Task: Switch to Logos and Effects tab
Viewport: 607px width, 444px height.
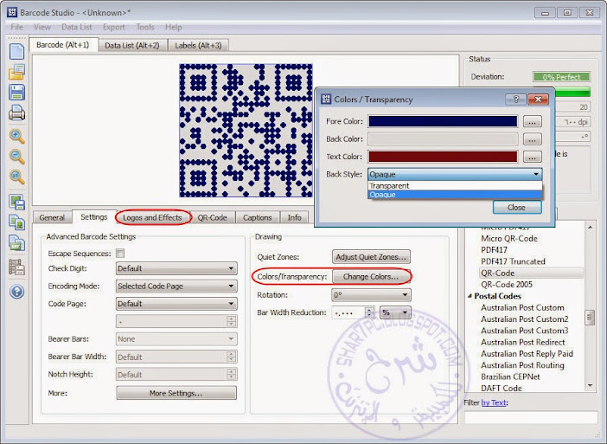Action: tap(152, 218)
